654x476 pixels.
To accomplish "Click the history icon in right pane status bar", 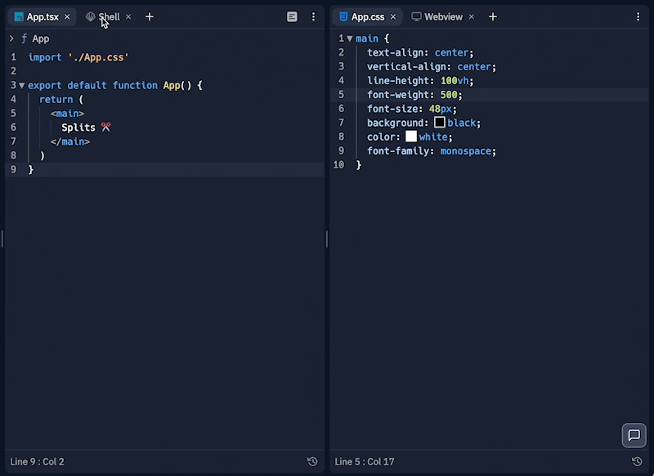I will pyautogui.click(x=637, y=462).
